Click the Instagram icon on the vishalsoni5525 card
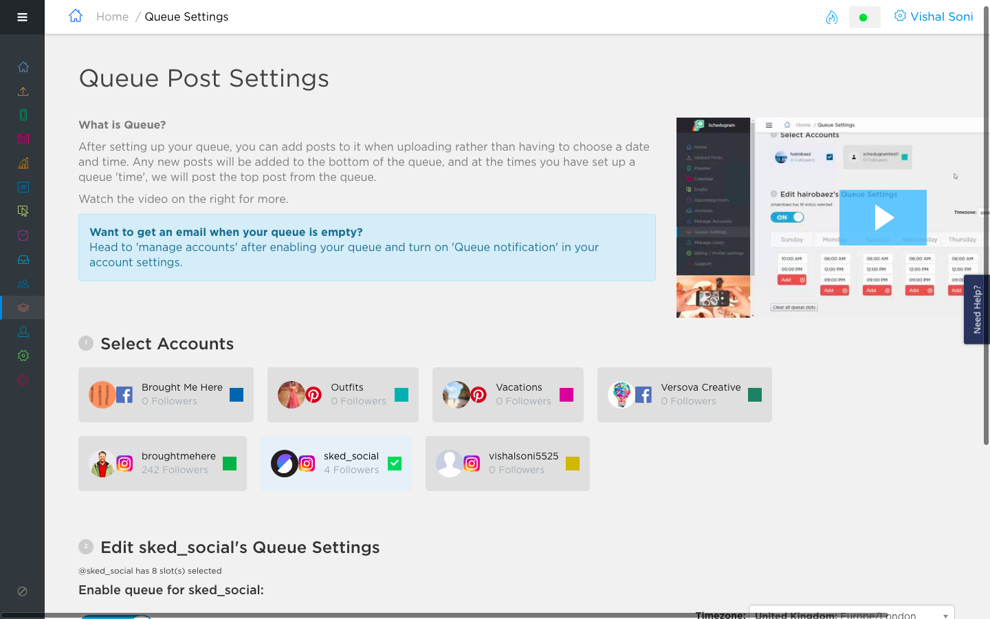Image resolution: width=990 pixels, height=619 pixels. click(472, 464)
